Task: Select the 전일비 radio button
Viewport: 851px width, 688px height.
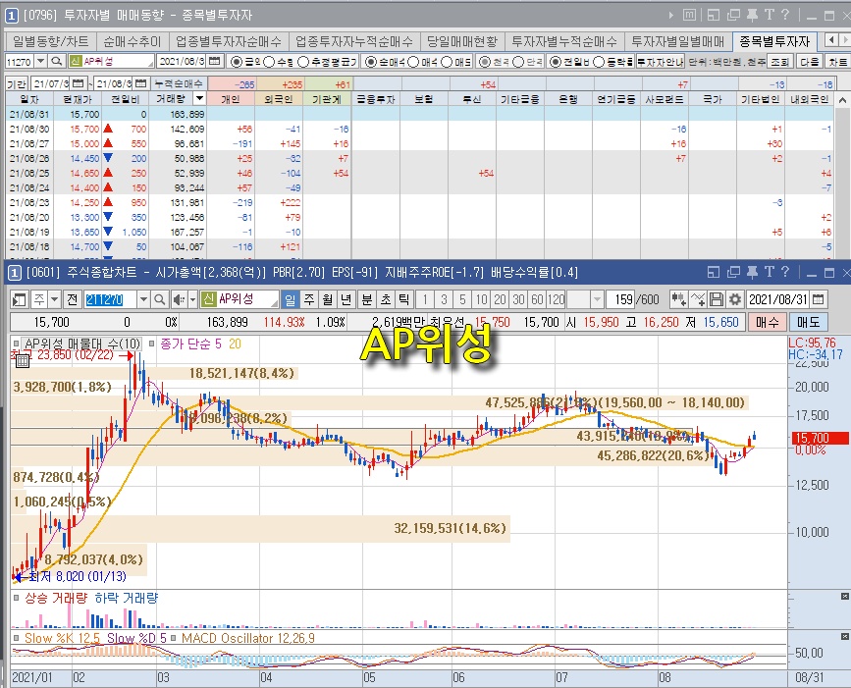Action: [556, 62]
